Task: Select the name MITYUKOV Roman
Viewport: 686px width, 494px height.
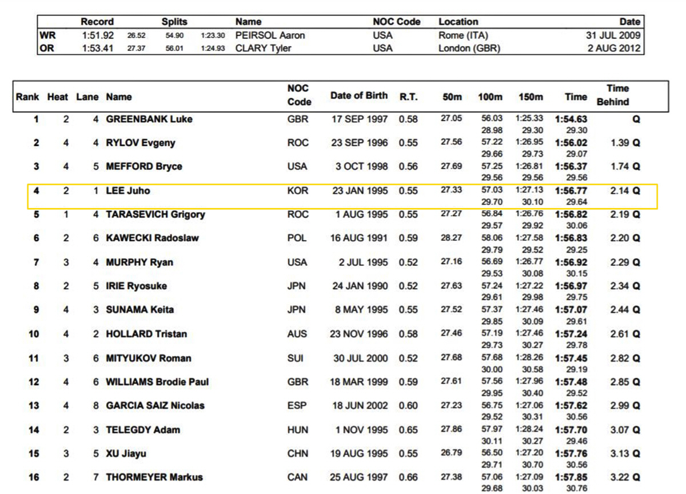Action: 149,358
